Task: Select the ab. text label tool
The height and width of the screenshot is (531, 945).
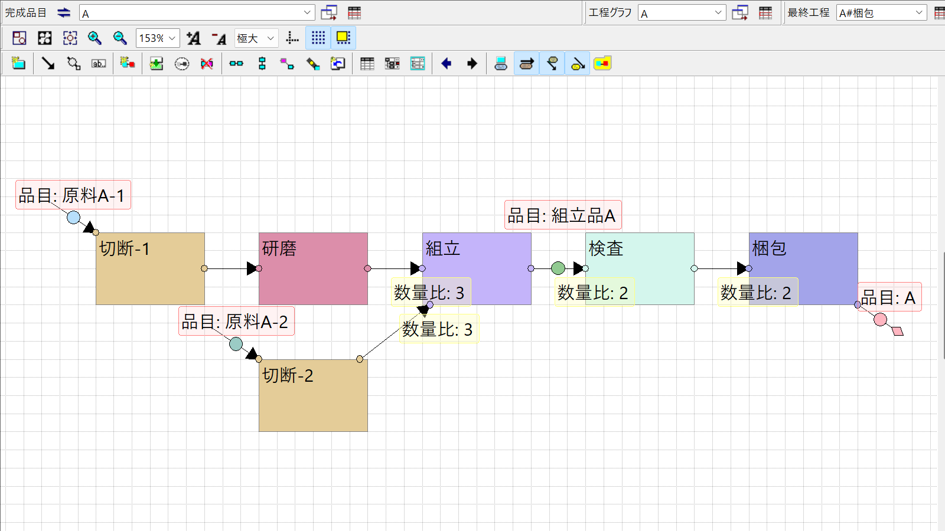Action: (x=99, y=63)
